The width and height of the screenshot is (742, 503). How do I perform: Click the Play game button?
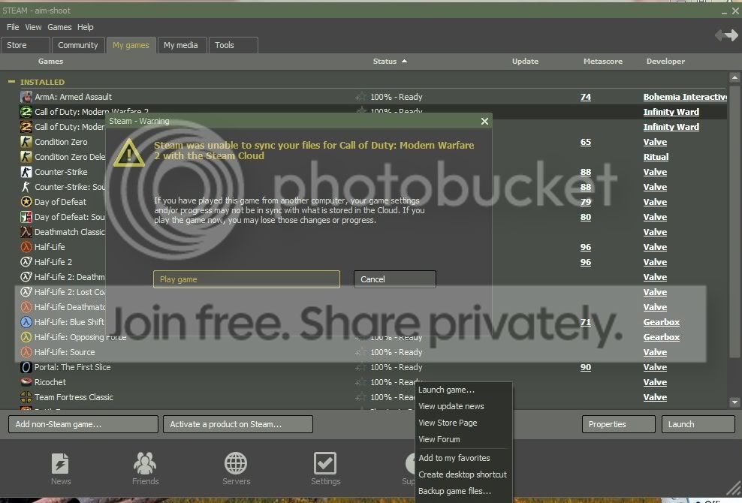tap(246, 279)
